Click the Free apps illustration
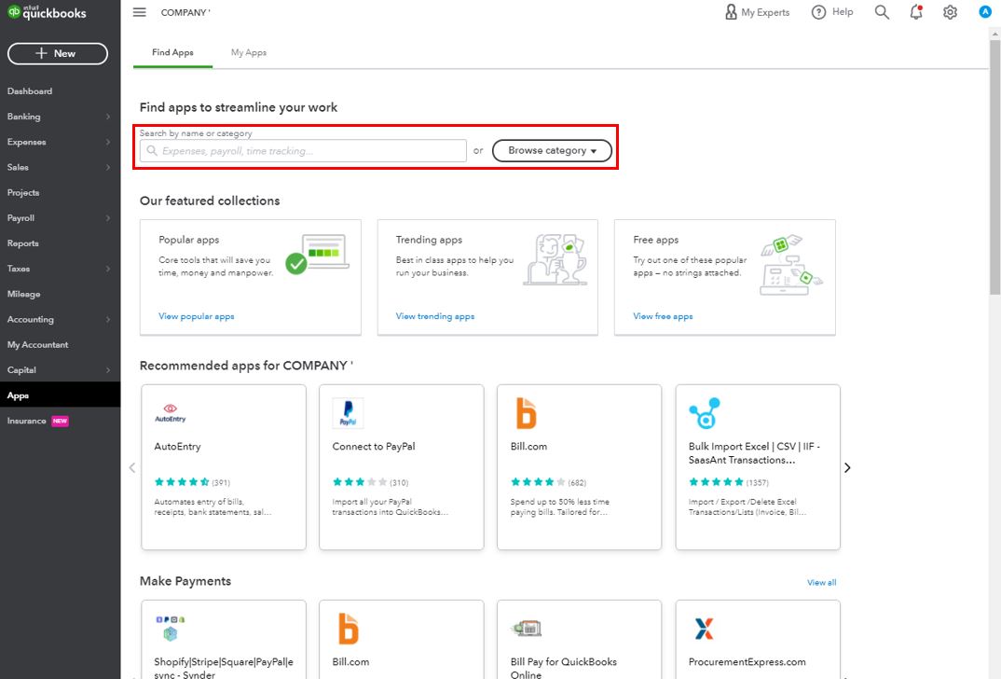The height and width of the screenshot is (679, 1001). pyautogui.click(x=791, y=265)
